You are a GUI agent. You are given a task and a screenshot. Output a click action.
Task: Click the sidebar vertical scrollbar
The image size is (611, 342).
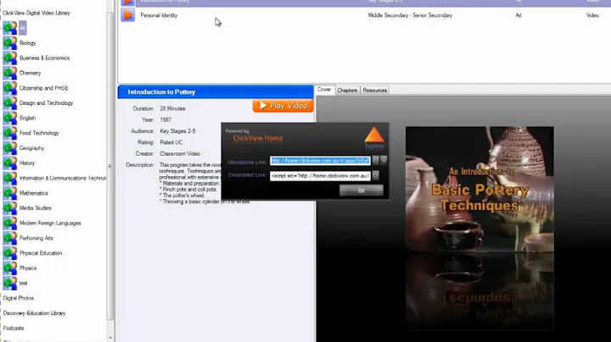[110, 166]
